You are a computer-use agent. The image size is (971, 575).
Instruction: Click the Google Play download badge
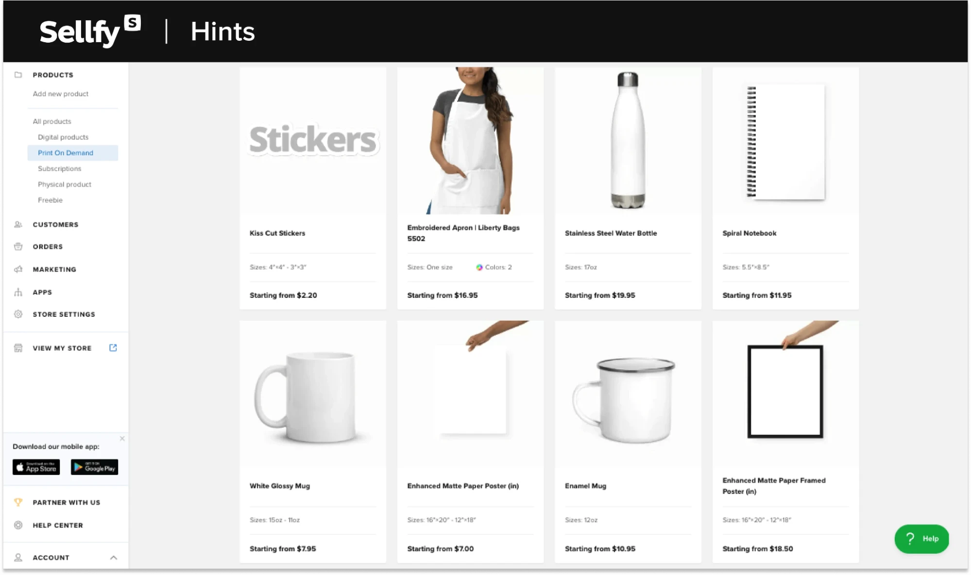[94, 467]
